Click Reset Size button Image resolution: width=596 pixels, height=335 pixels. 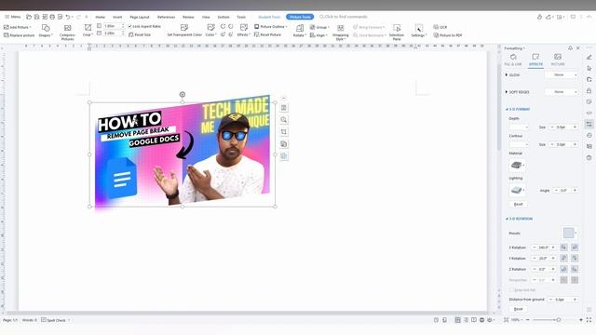click(140, 34)
